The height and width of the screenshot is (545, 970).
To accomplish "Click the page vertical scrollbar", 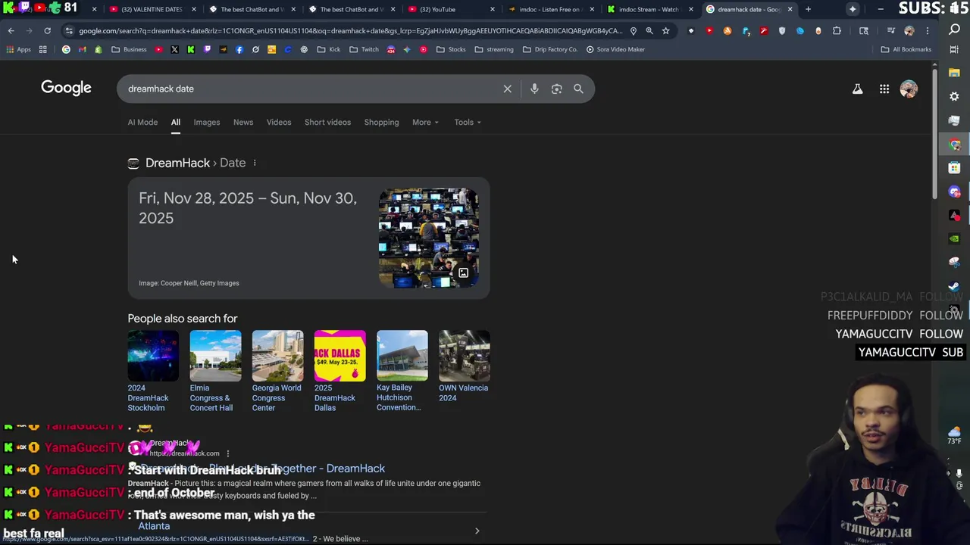I will [935, 132].
